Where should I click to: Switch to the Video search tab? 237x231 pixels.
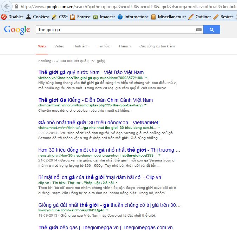pyautogui.click(x=59, y=46)
